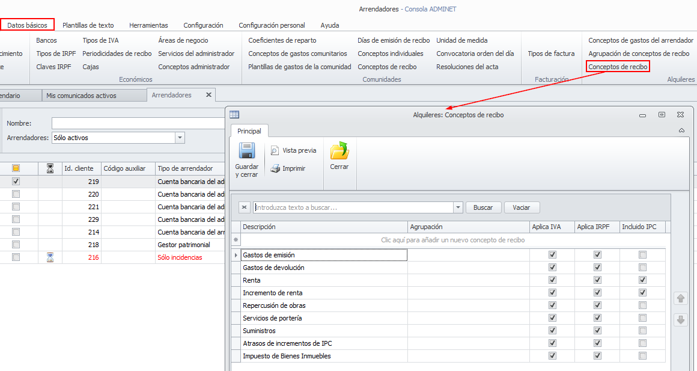Check the checkbox for client 220
The height and width of the screenshot is (371, 697).
16,194
